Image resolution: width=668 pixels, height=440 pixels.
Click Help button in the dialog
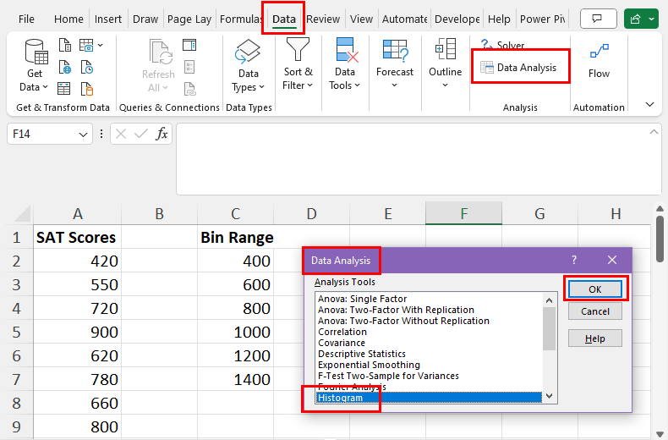(594, 338)
